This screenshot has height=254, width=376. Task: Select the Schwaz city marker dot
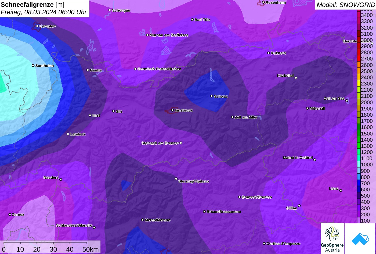[x=212, y=96]
